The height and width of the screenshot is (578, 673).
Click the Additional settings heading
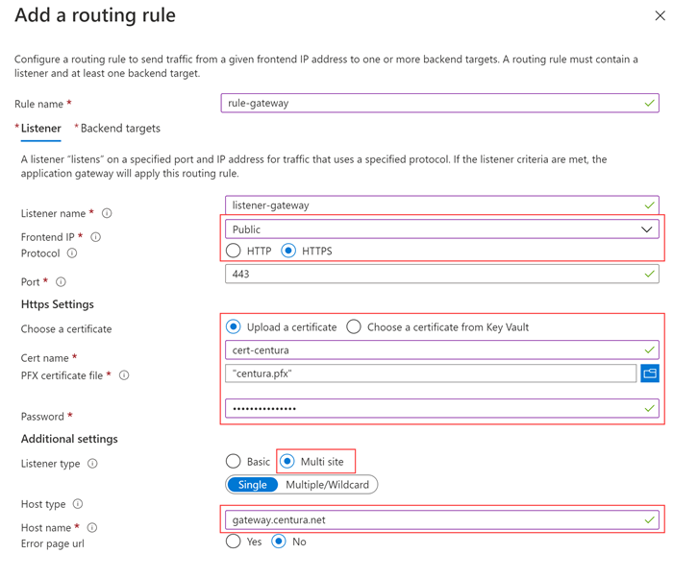pos(69,439)
